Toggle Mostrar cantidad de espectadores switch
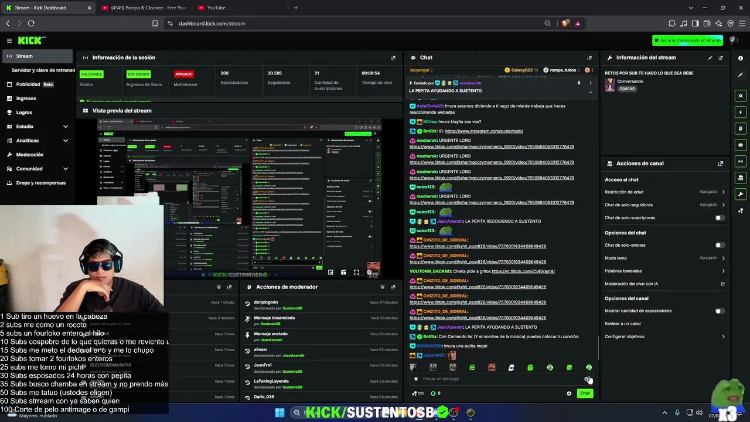750x422 pixels. point(720,311)
